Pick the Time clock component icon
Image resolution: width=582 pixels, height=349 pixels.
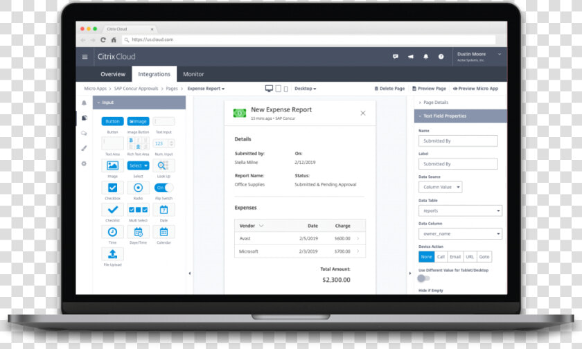112,232
